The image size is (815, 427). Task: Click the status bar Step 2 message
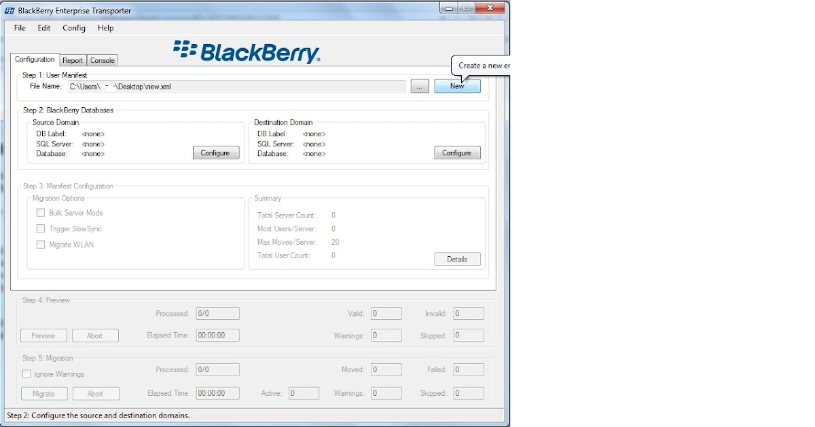(x=98, y=415)
